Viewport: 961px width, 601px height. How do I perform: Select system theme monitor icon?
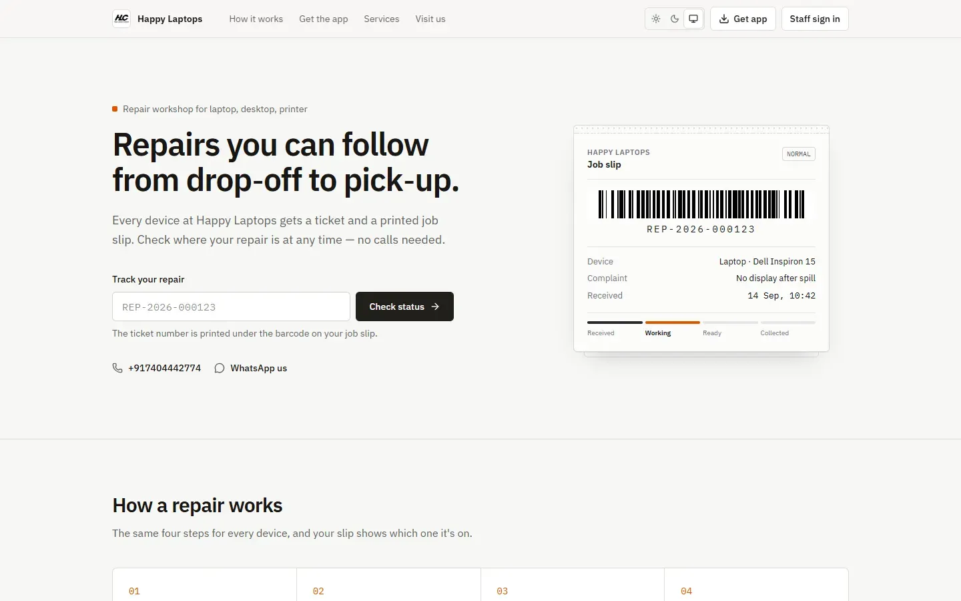click(693, 19)
